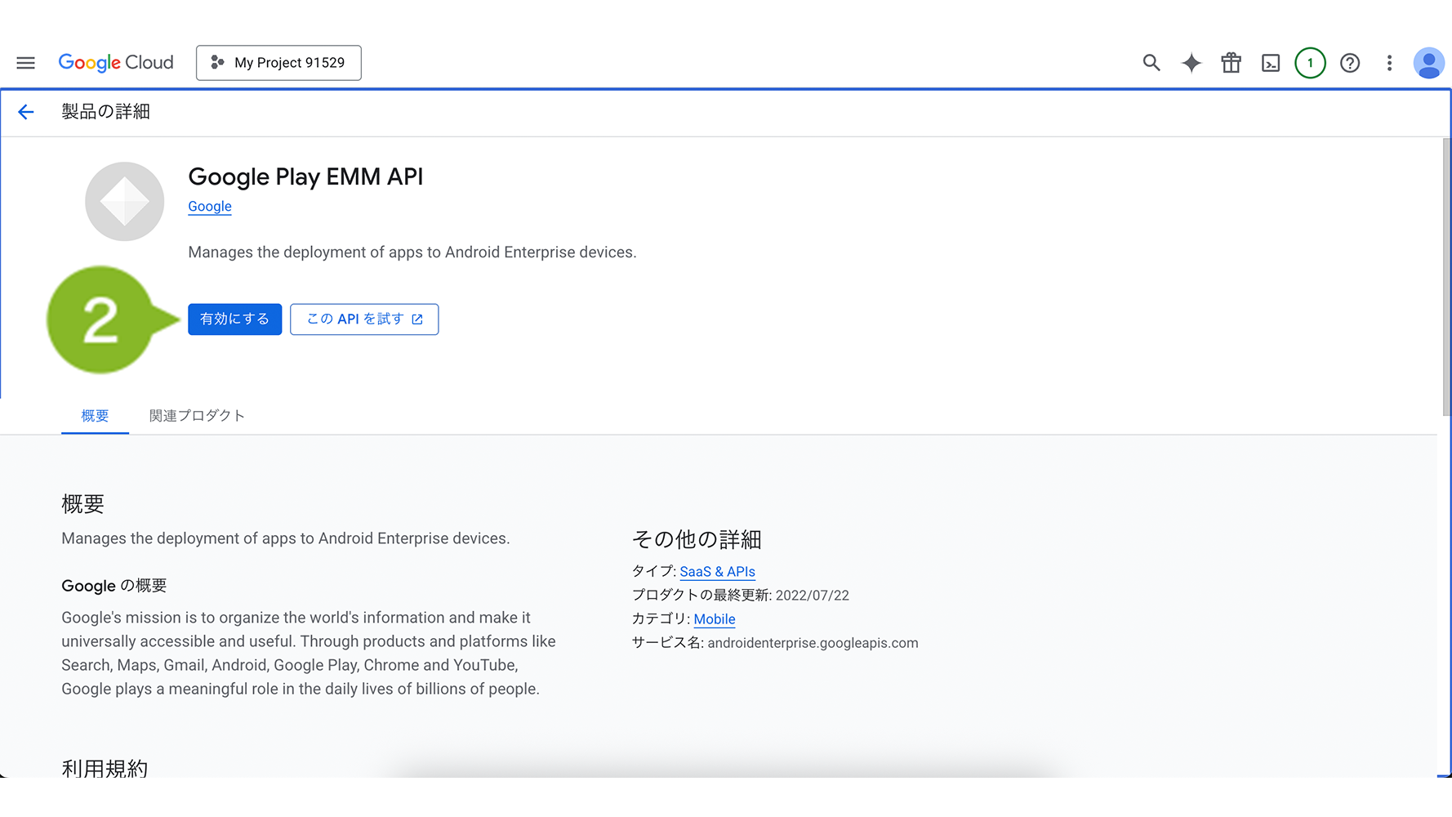
Task: Open Gemini AI sparkle icon
Action: point(1191,63)
